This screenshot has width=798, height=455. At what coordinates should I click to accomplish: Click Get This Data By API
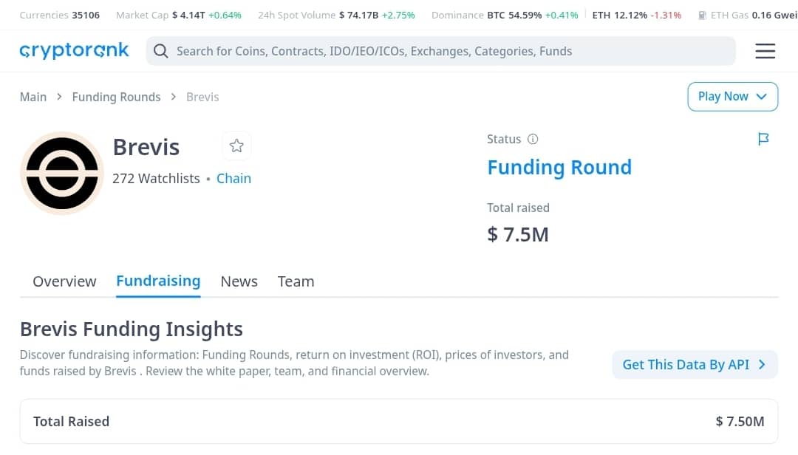695,364
